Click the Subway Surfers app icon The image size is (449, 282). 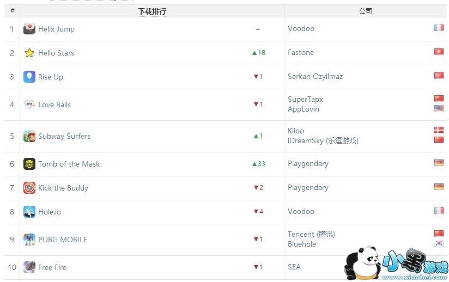point(29,136)
